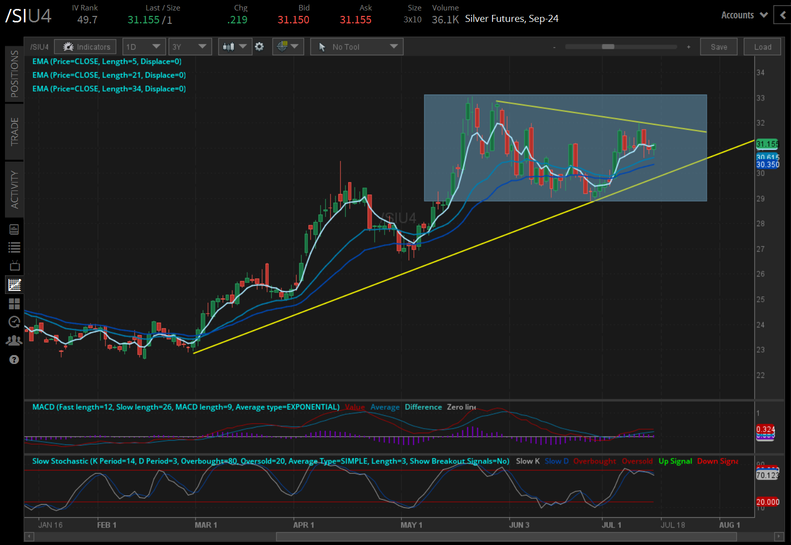Viewport: 791px width, 545px height.
Task: Click the Overbought legend label in stochastic
Action: [594, 461]
